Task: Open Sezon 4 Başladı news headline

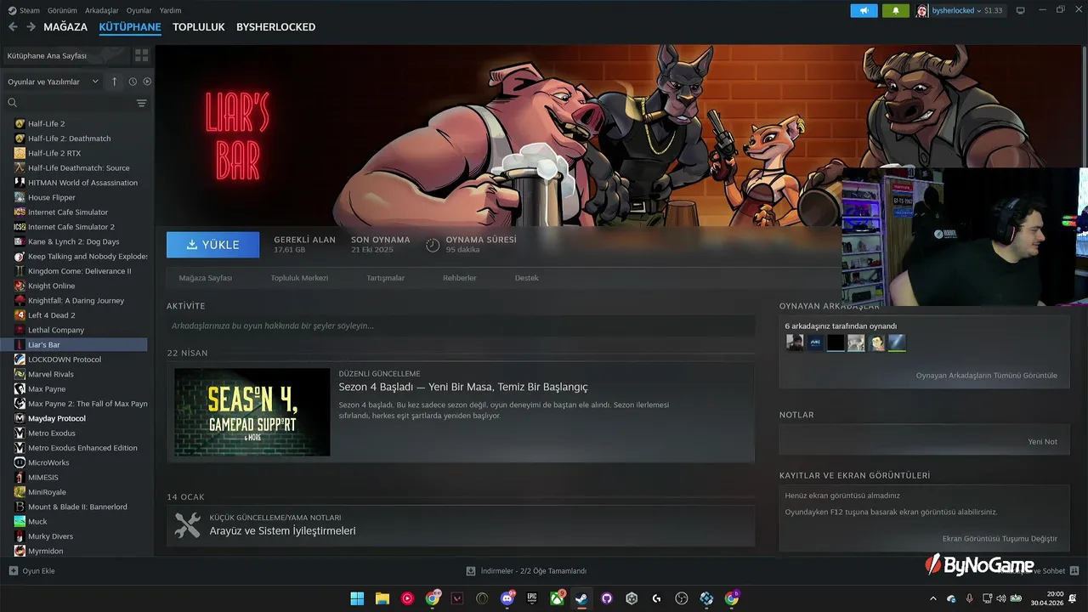Action: (463, 388)
